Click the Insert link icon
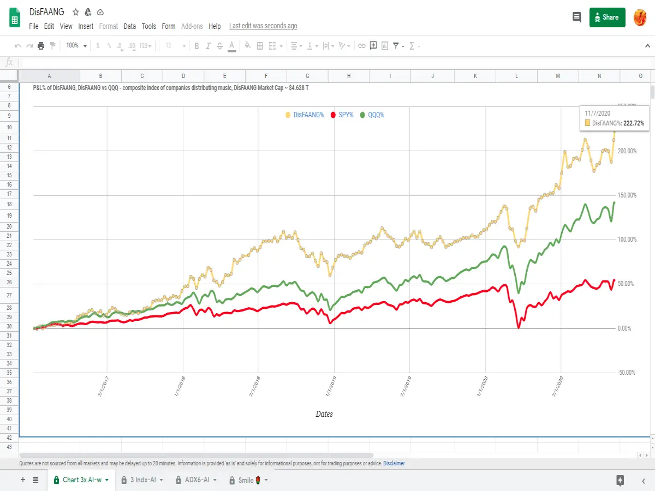 point(361,46)
